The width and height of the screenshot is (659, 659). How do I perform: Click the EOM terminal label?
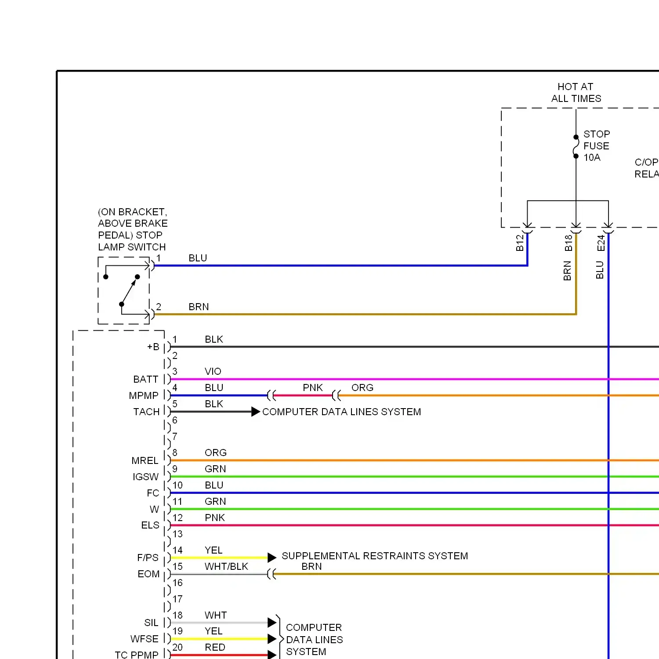[148, 574]
